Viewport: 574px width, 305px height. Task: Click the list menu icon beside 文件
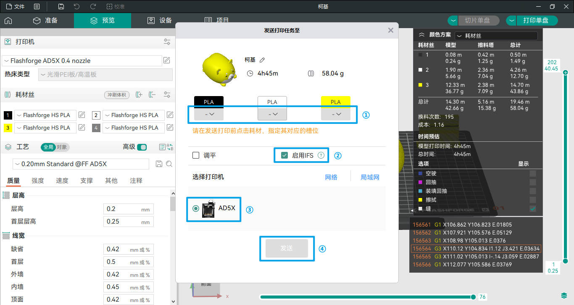[x=37, y=7]
